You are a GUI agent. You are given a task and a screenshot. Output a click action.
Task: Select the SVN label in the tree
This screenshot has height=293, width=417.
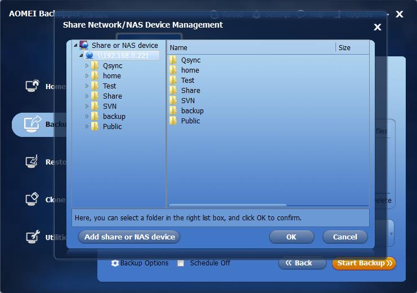[110, 106]
